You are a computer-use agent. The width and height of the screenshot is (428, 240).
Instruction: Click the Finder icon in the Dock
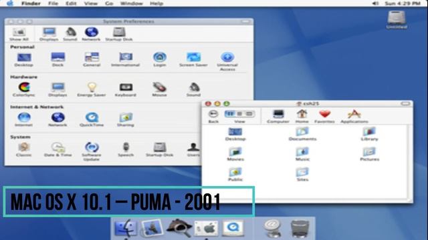[x=126, y=228]
